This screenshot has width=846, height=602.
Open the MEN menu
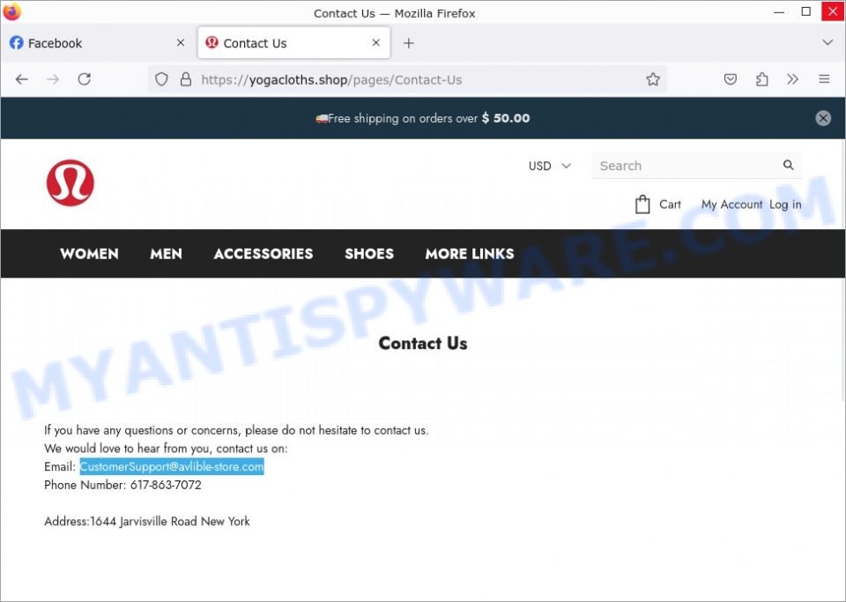coord(167,254)
